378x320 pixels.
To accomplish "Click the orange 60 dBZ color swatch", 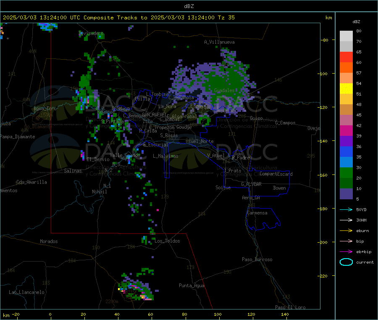I will coord(346,68).
